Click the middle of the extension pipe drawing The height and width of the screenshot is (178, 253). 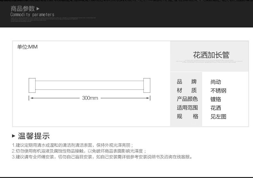[x=89, y=85]
